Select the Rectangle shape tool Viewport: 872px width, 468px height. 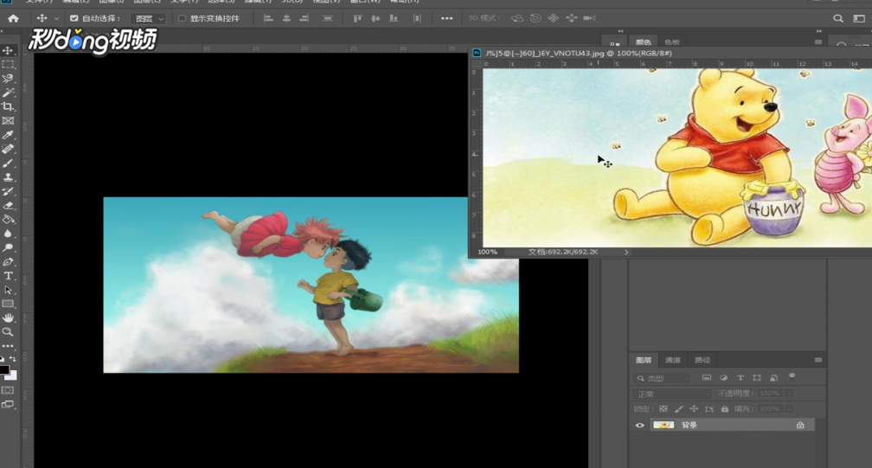tap(8, 304)
